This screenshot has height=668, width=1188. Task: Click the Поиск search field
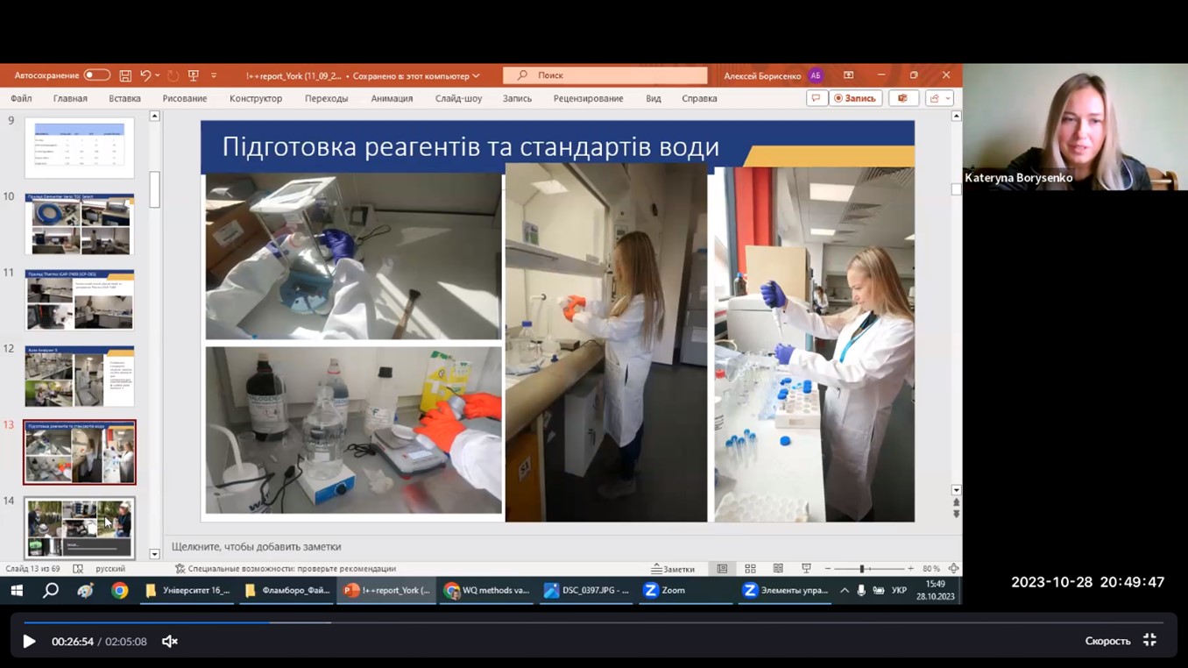click(x=605, y=75)
